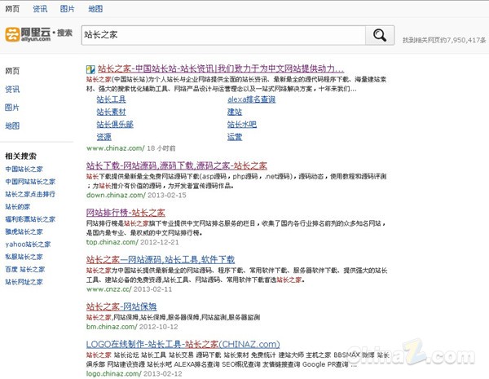Select 图片 in the left sidebar
Screen dimensions: 489x379
point(12,108)
